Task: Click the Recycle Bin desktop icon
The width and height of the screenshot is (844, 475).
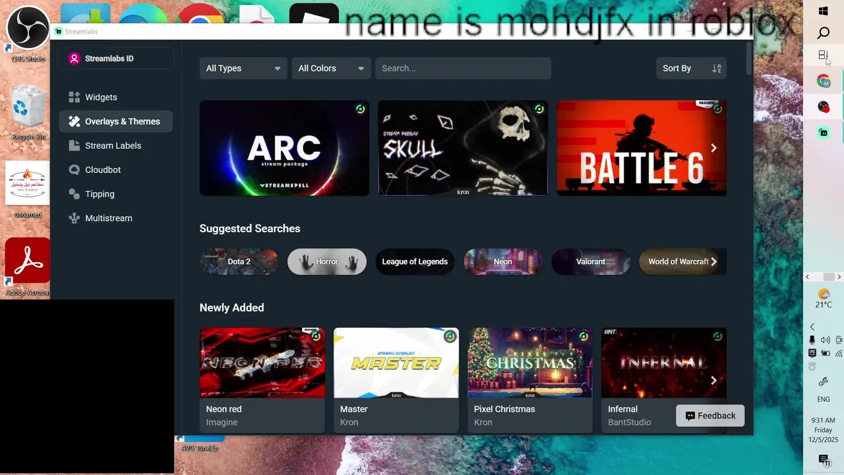Action: point(28,113)
